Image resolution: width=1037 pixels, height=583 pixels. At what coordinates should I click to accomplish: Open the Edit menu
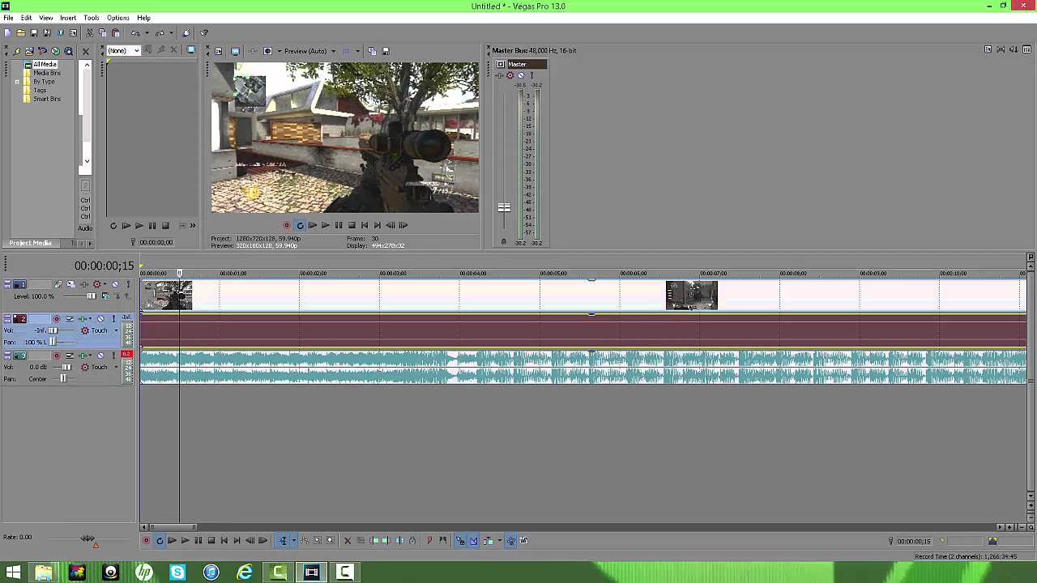click(x=26, y=18)
